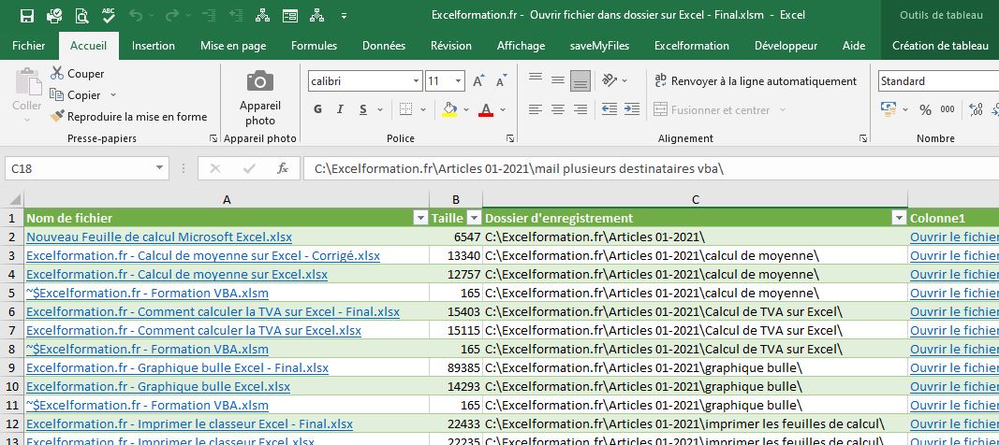999x445 pixels.
Task: Expand the Copier options arrow
Action: tap(113, 94)
